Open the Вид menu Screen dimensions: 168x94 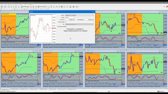tap(6, 5)
